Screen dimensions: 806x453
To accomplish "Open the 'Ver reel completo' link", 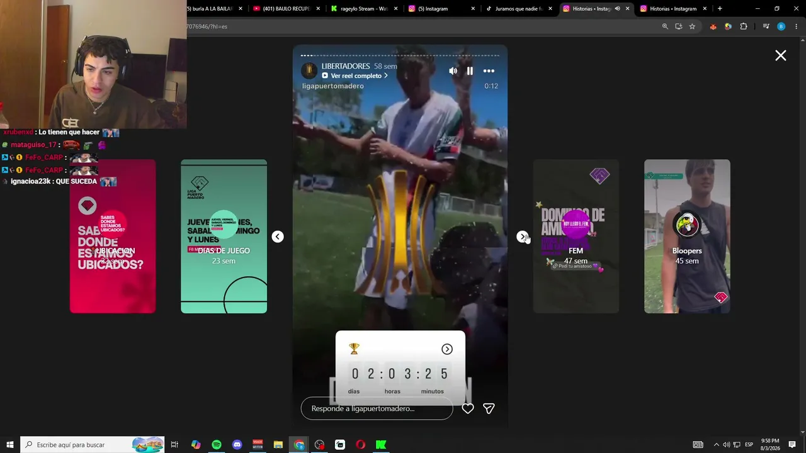I will 355,75.
